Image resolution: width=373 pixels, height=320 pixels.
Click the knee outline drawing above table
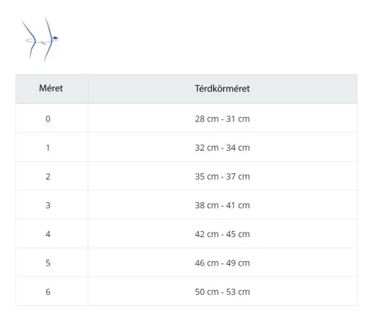point(39,40)
